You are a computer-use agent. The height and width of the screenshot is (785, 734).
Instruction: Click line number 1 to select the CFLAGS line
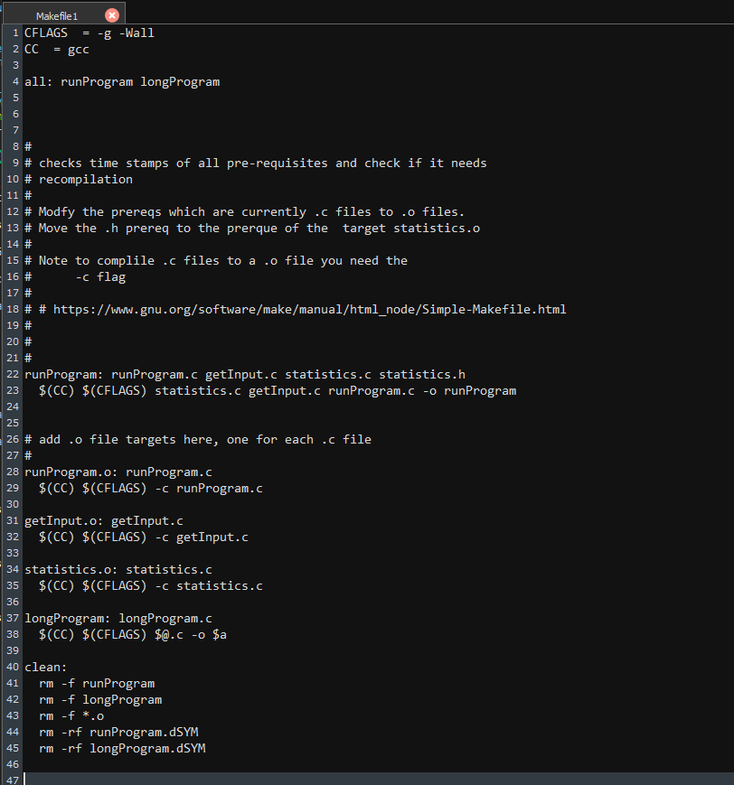pos(14,33)
